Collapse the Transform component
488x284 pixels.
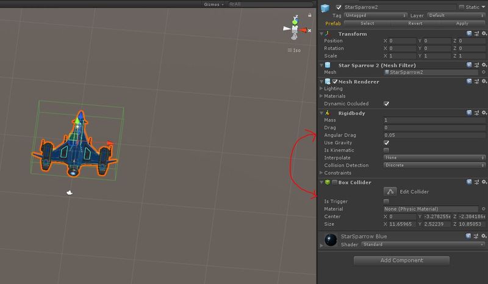pos(321,34)
